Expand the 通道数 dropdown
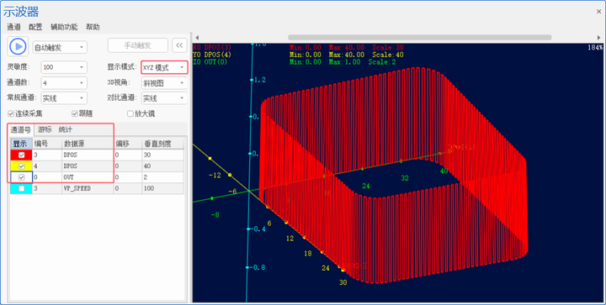The image size is (606, 305). tap(64, 83)
